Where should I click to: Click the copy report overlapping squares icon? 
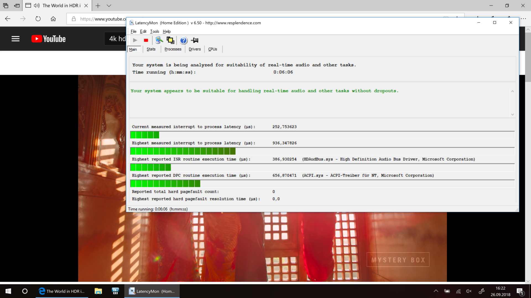(x=170, y=40)
